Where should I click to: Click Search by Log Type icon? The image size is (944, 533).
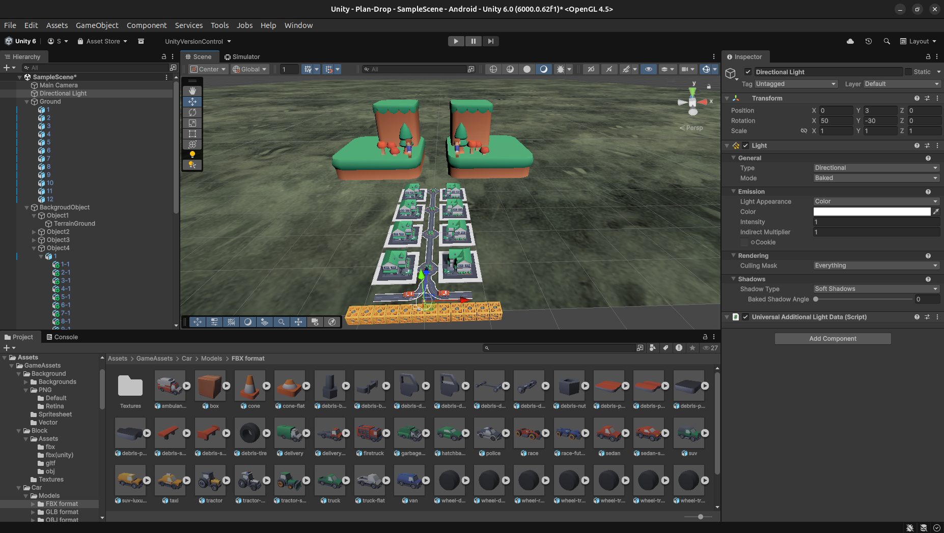(679, 348)
